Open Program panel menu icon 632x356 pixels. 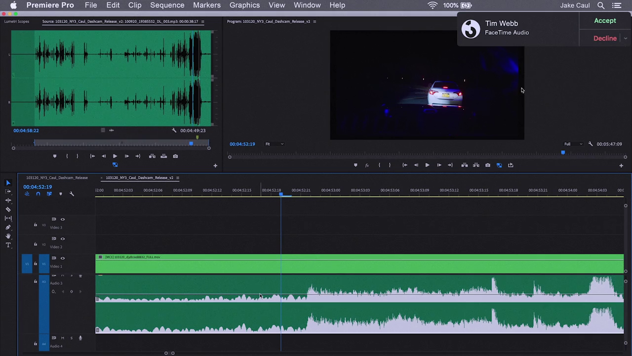pyautogui.click(x=315, y=21)
